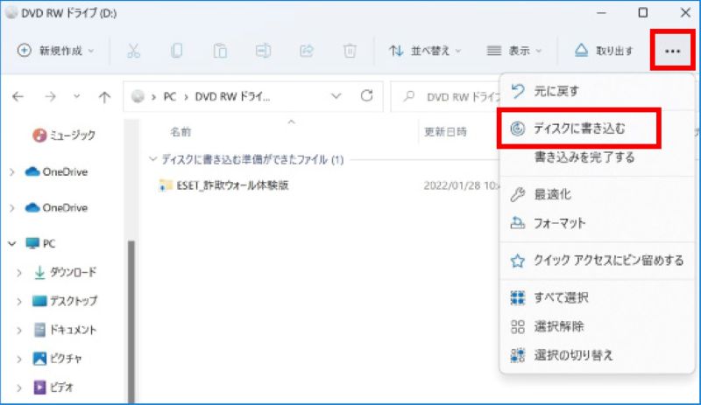Go forward with the right arrow
The image size is (701, 405).
tap(50, 96)
